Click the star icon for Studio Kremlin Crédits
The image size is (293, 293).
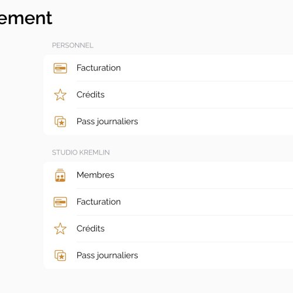pyautogui.click(x=60, y=229)
